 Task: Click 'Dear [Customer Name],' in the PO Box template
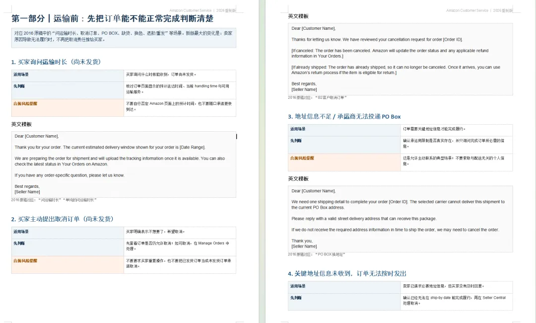click(314, 191)
